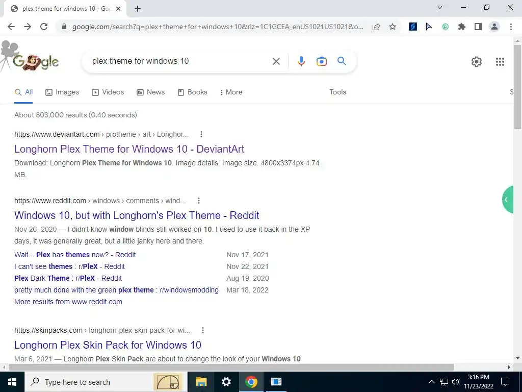Viewport: 522px width, 392px height.
Task: Open Settings gear in the taskbar
Action: click(x=226, y=382)
